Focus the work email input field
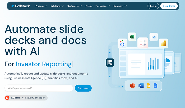This screenshot has width=185, height=108. pyautogui.click(x=39, y=88)
